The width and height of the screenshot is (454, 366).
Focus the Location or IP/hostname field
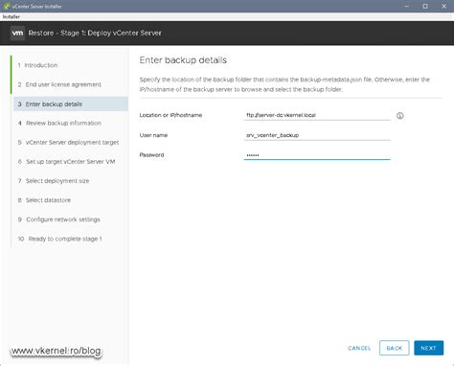pos(317,115)
